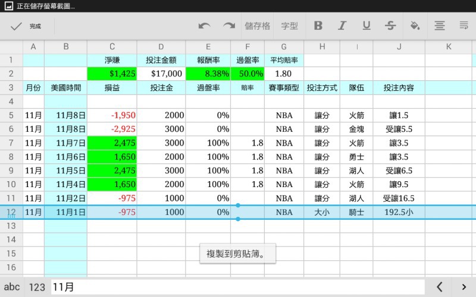Select column J header
The image size is (476, 297).
click(399, 47)
